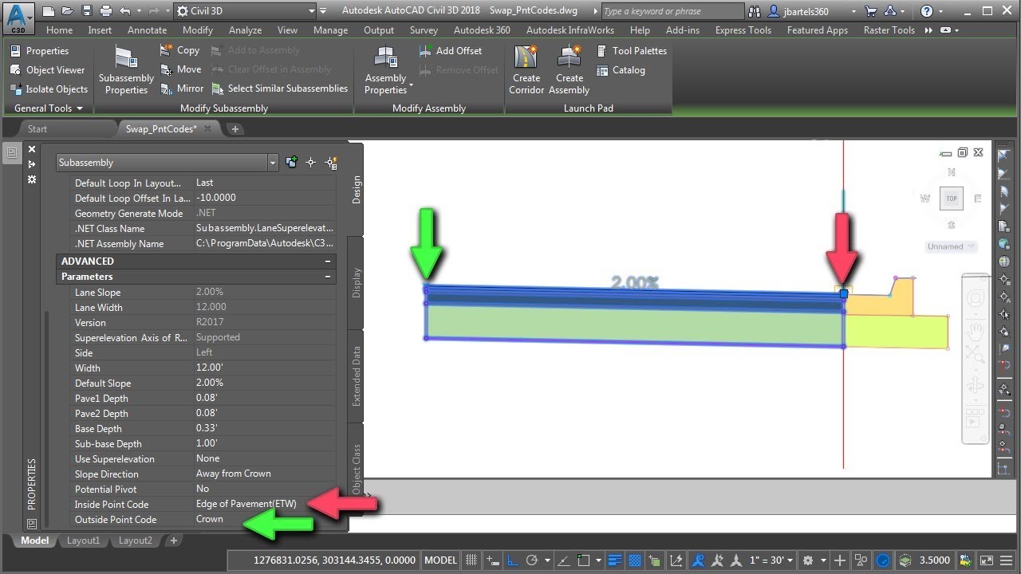
Task: Click the Create Corridor tool
Action: 526,70
